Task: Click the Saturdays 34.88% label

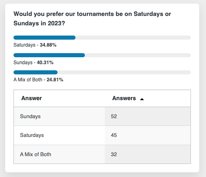Action: tap(35, 45)
